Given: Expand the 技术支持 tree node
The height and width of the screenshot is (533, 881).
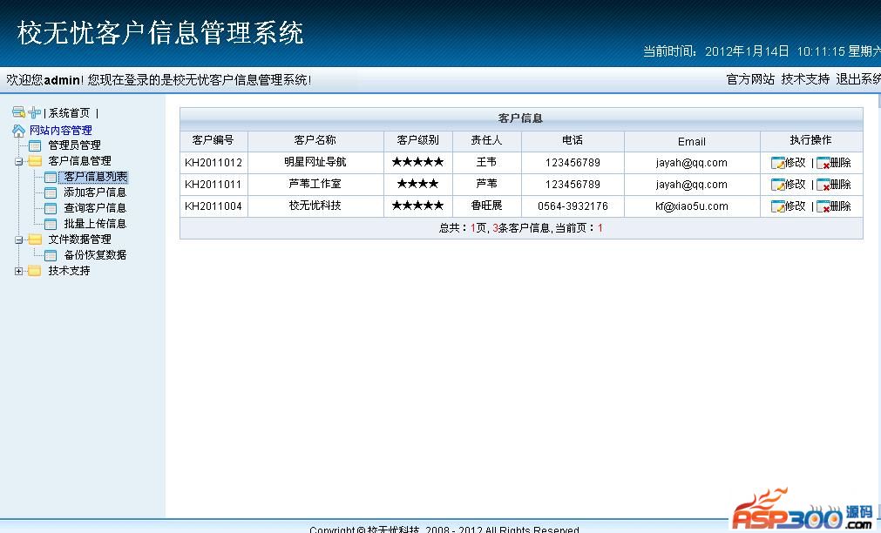Looking at the screenshot, I should (18, 272).
